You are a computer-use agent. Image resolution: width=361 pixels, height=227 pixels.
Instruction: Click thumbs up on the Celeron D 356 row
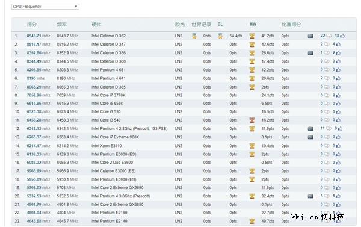(338, 53)
